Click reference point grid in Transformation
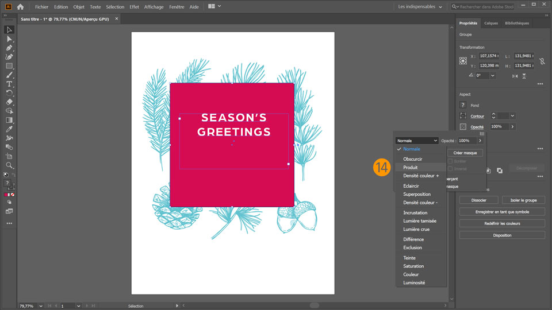The width and height of the screenshot is (552, 310). point(463,61)
